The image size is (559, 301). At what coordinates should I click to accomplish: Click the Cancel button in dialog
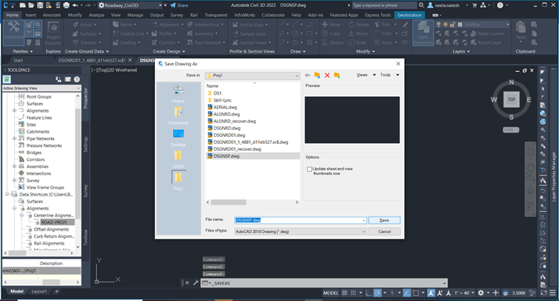384,231
